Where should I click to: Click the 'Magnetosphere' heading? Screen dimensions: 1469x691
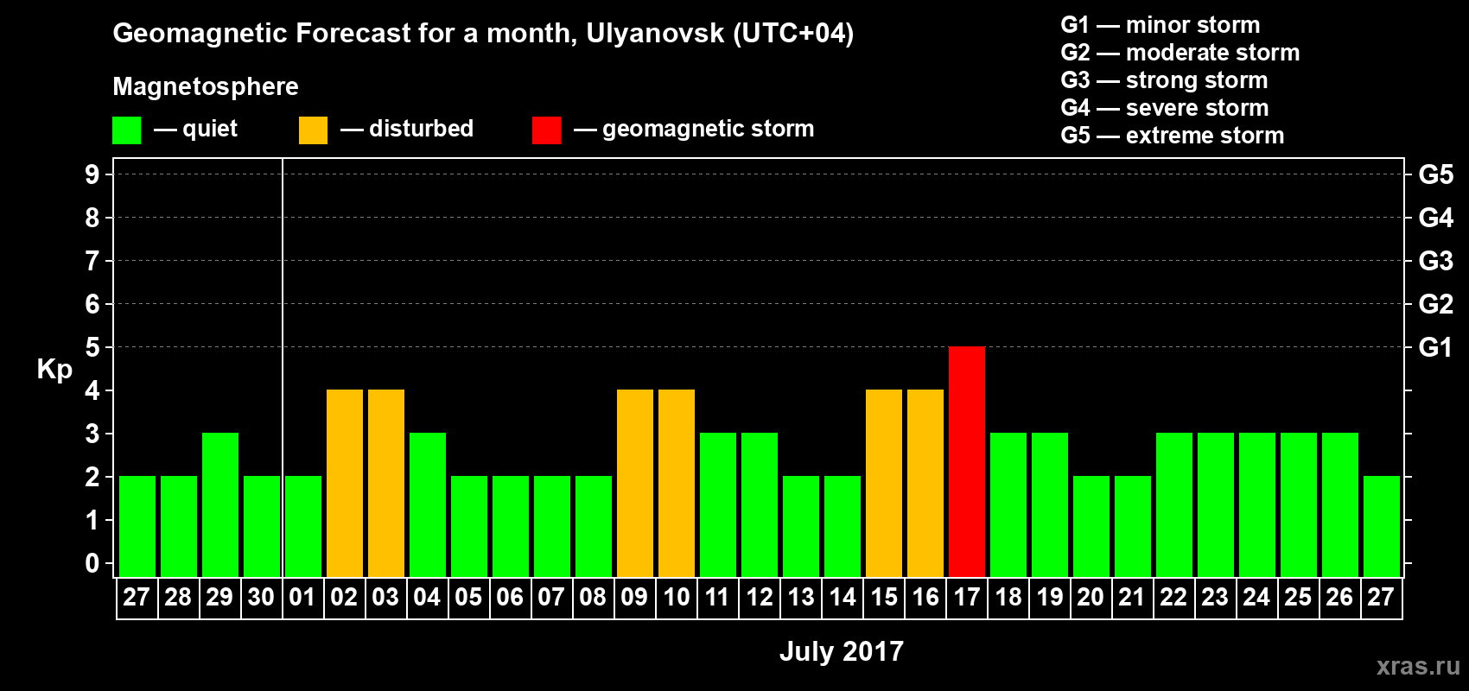point(206,86)
